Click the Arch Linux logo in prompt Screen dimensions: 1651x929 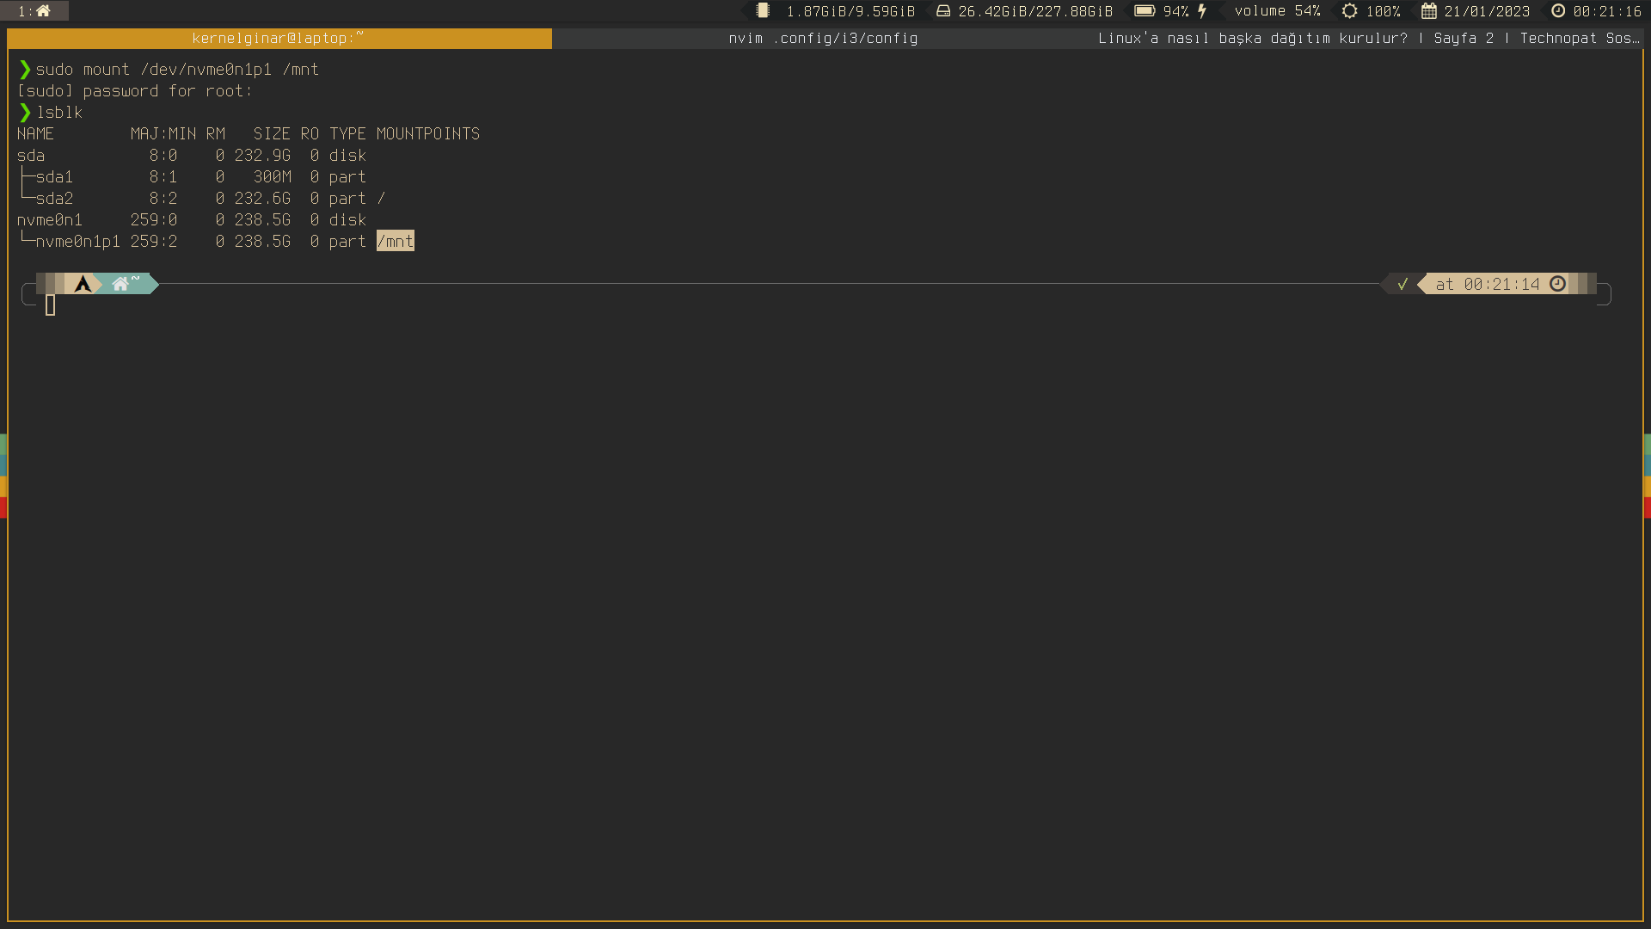[x=83, y=284]
